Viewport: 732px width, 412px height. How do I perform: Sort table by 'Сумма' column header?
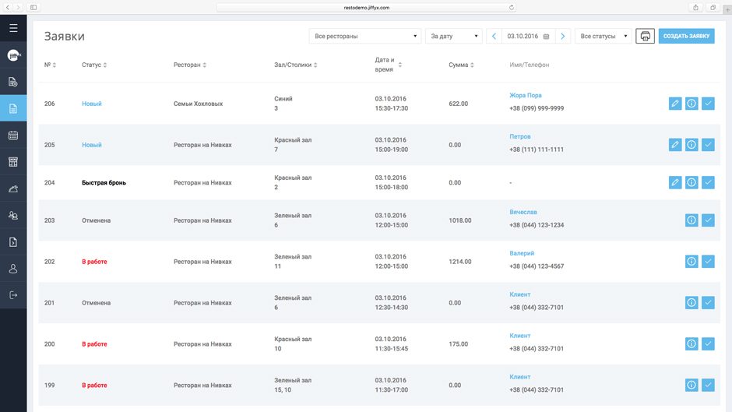(460, 65)
